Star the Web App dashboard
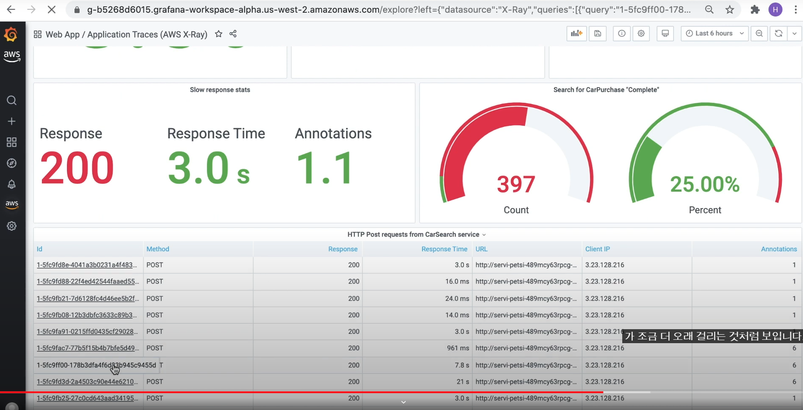Viewport: 803px width, 410px height. coord(218,34)
